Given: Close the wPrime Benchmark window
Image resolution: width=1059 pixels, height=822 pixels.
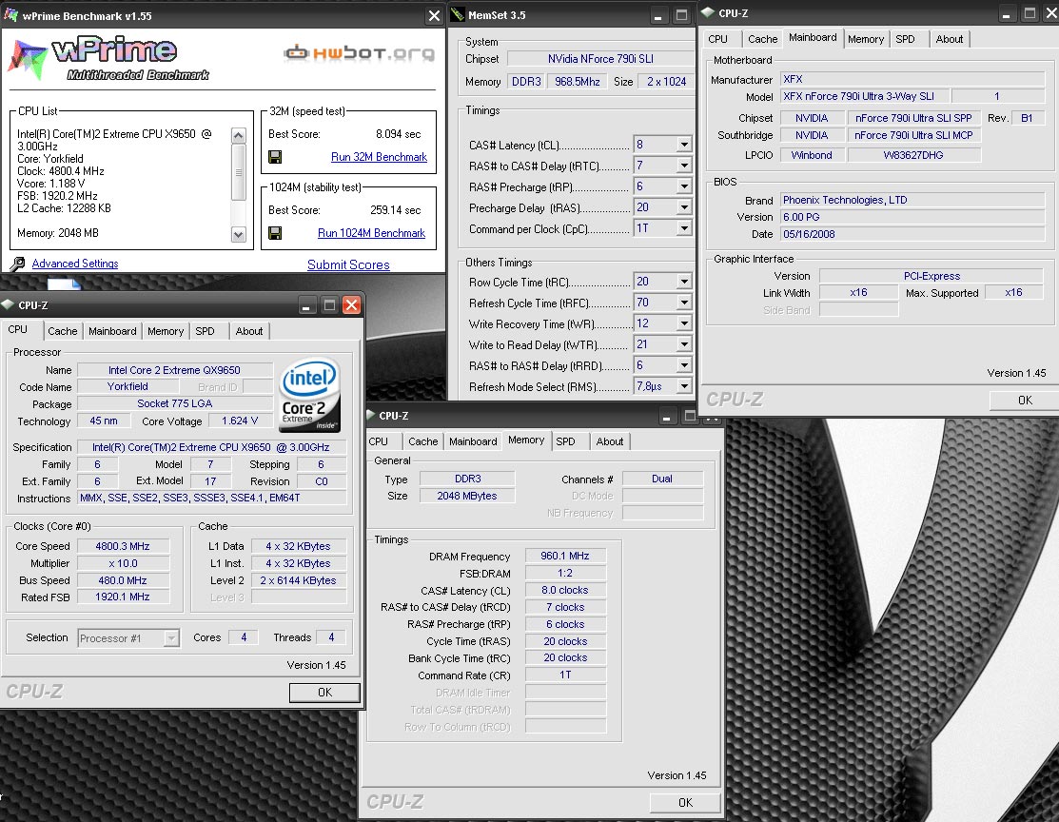Looking at the screenshot, I should click(x=434, y=15).
